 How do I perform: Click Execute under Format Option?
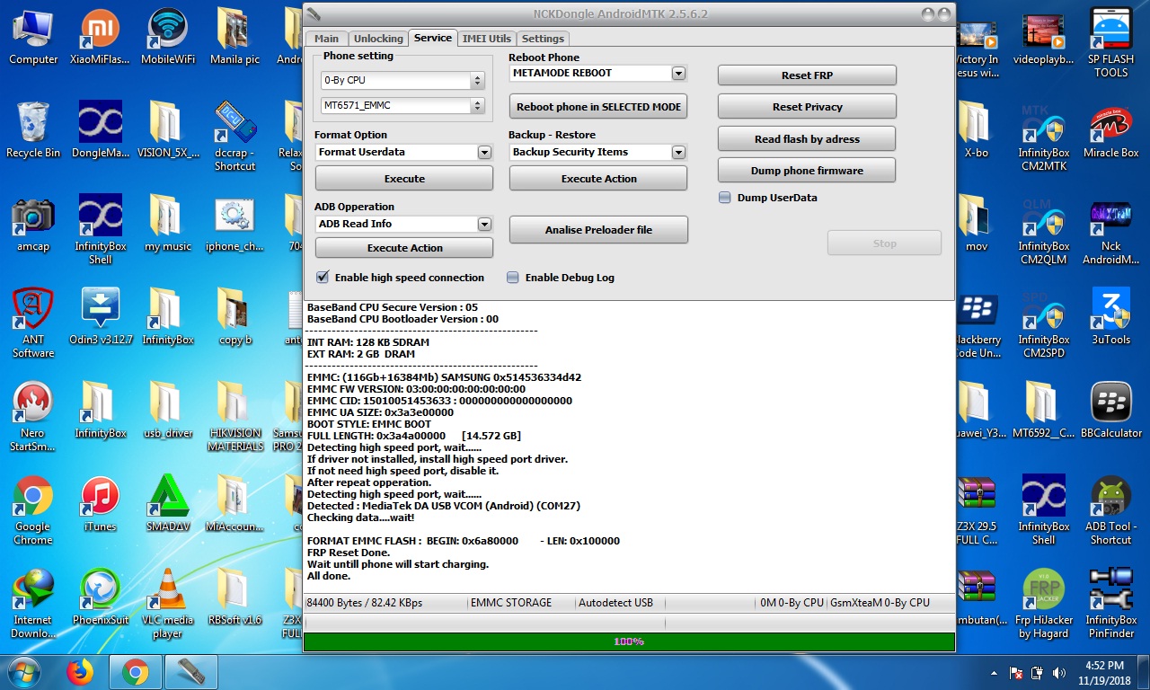pos(404,178)
